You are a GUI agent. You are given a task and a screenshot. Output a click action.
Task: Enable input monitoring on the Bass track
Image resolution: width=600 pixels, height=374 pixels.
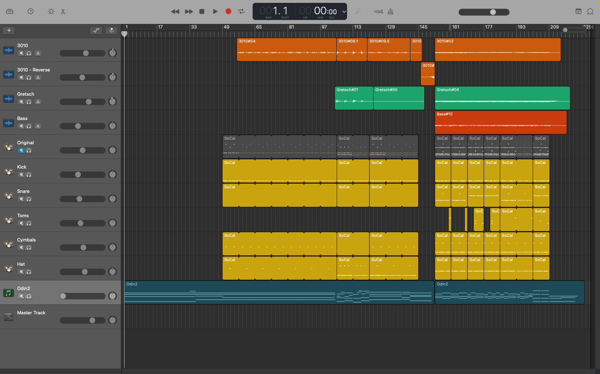point(38,126)
